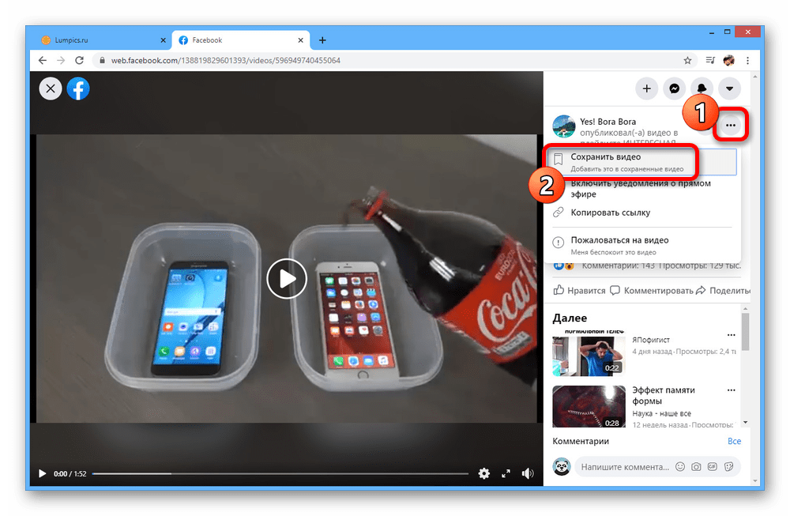Enter fullscreen video mode
This screenshot has height=516, width=790.
point(506,473)
